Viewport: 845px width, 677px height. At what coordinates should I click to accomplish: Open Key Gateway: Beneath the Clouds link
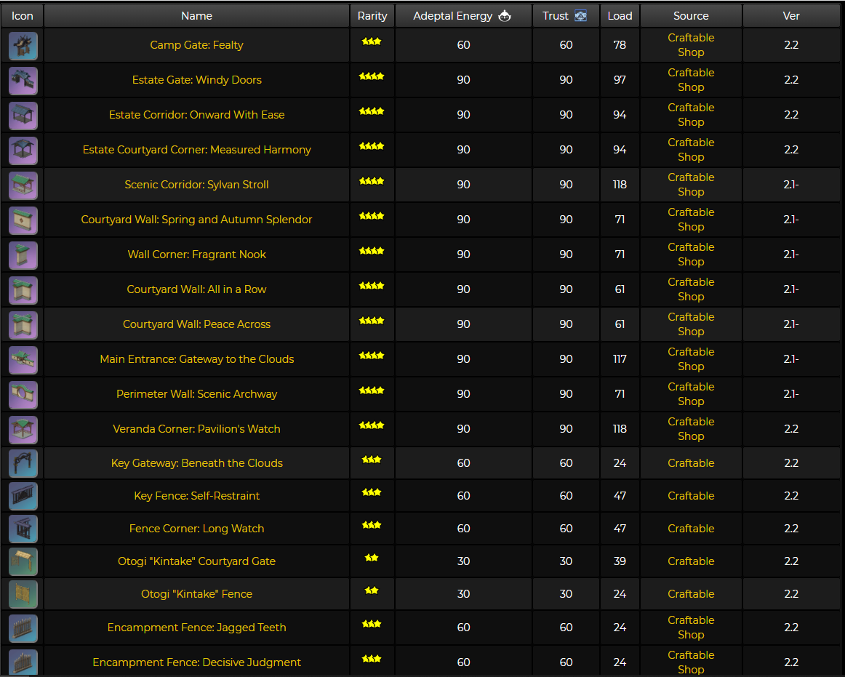[196, 463]
